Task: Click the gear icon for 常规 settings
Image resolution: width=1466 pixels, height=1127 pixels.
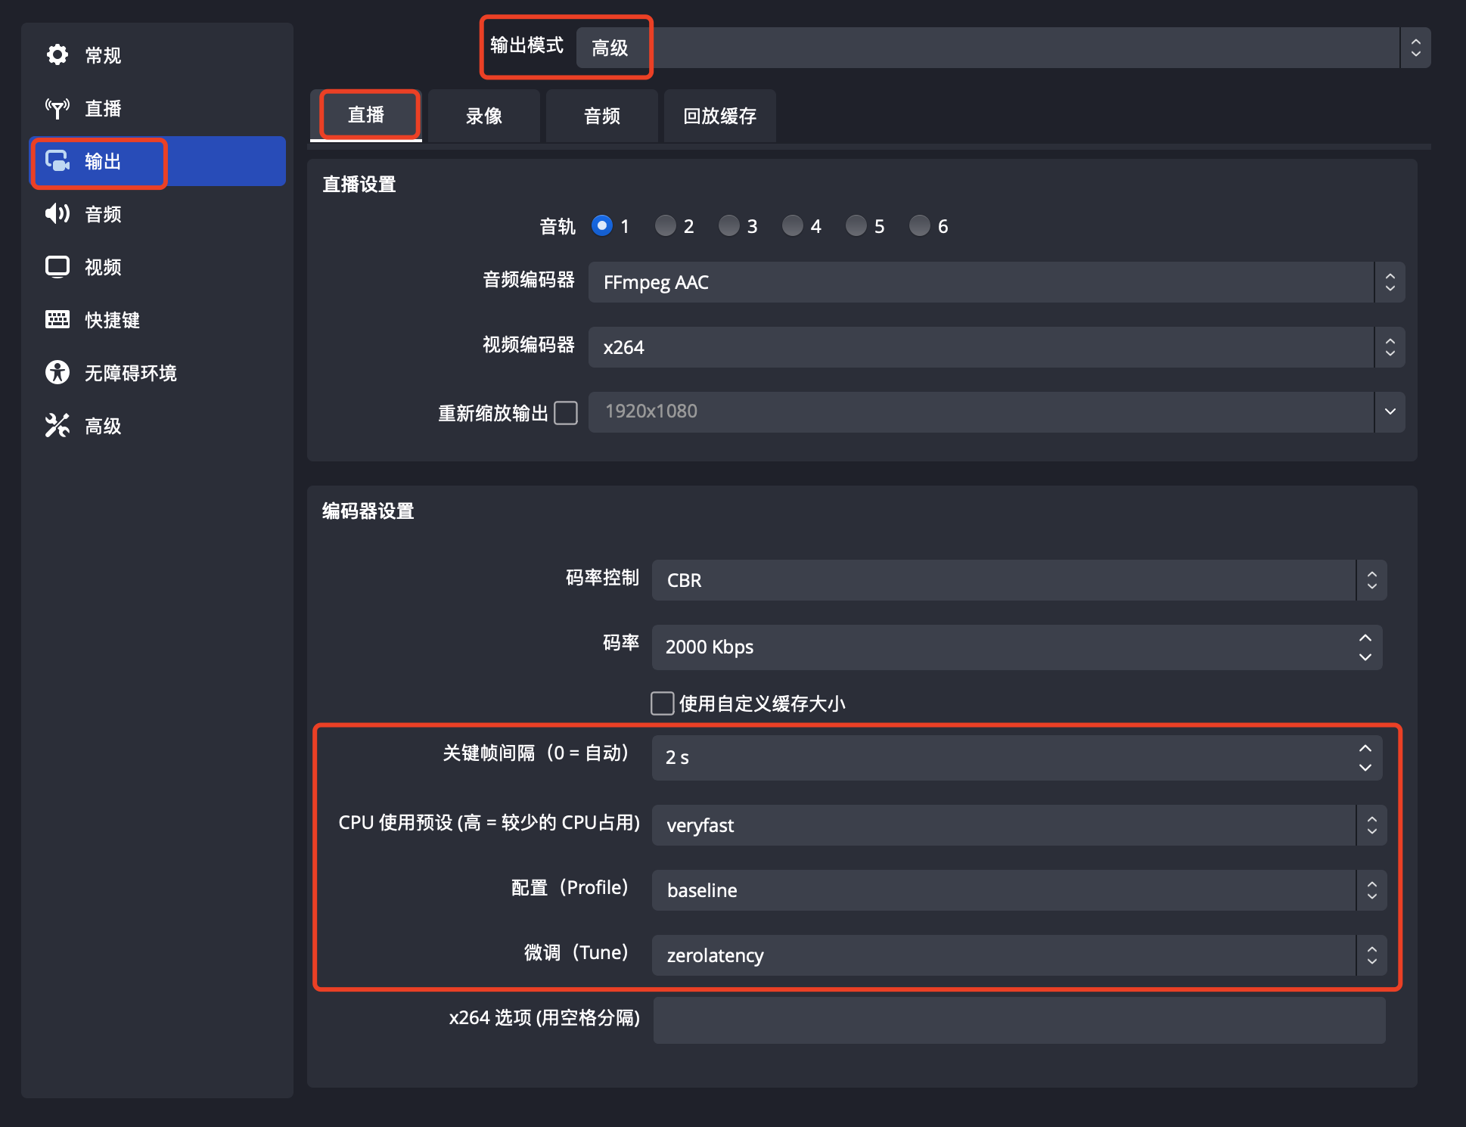Action: (x=57, y=54)
